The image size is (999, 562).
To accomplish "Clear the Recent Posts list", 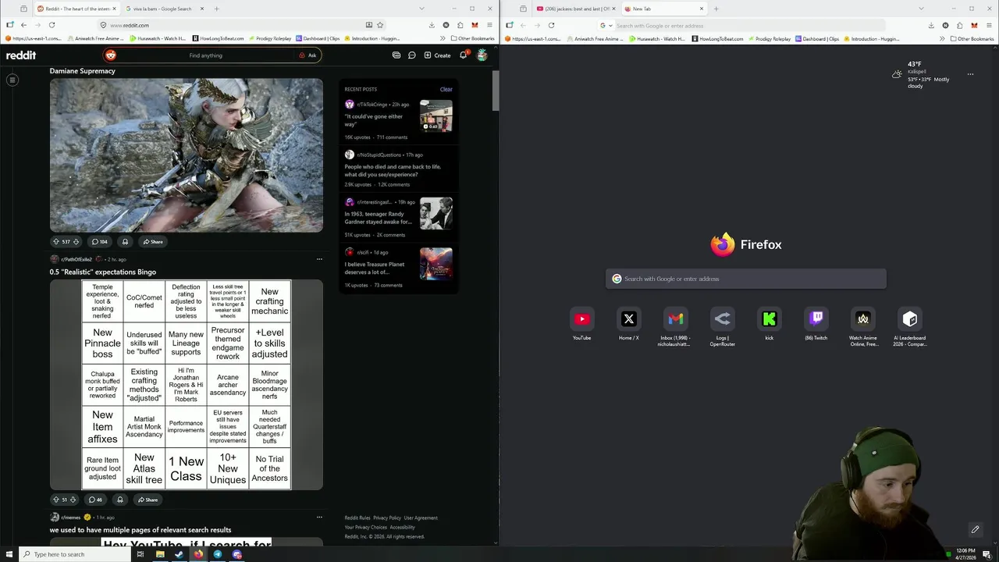I will (446, 89).
